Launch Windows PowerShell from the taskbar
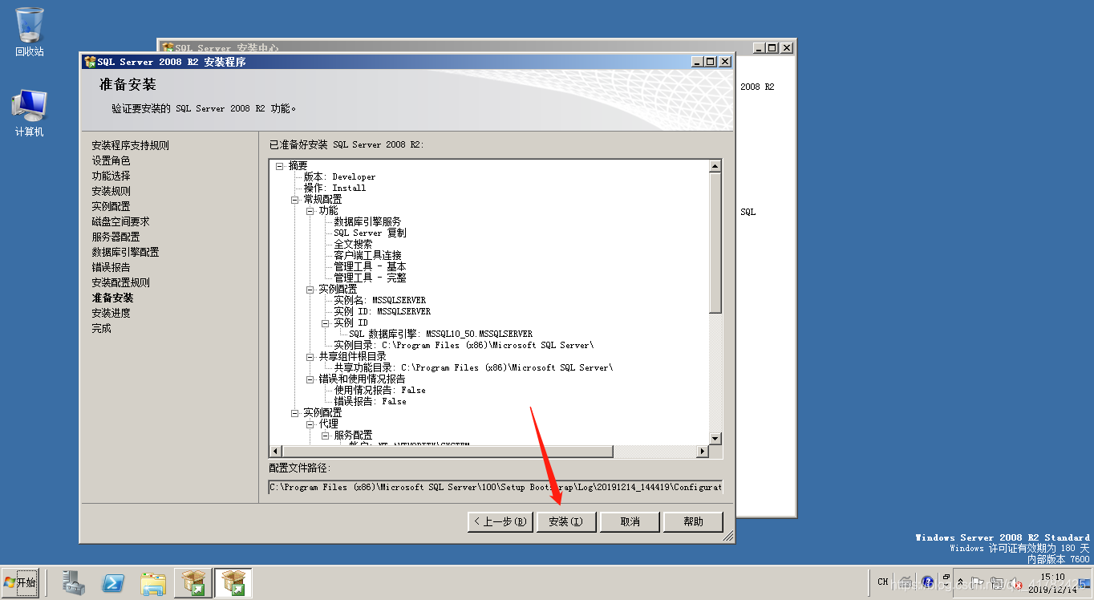Screen dimensions: 1094x600 113,583
